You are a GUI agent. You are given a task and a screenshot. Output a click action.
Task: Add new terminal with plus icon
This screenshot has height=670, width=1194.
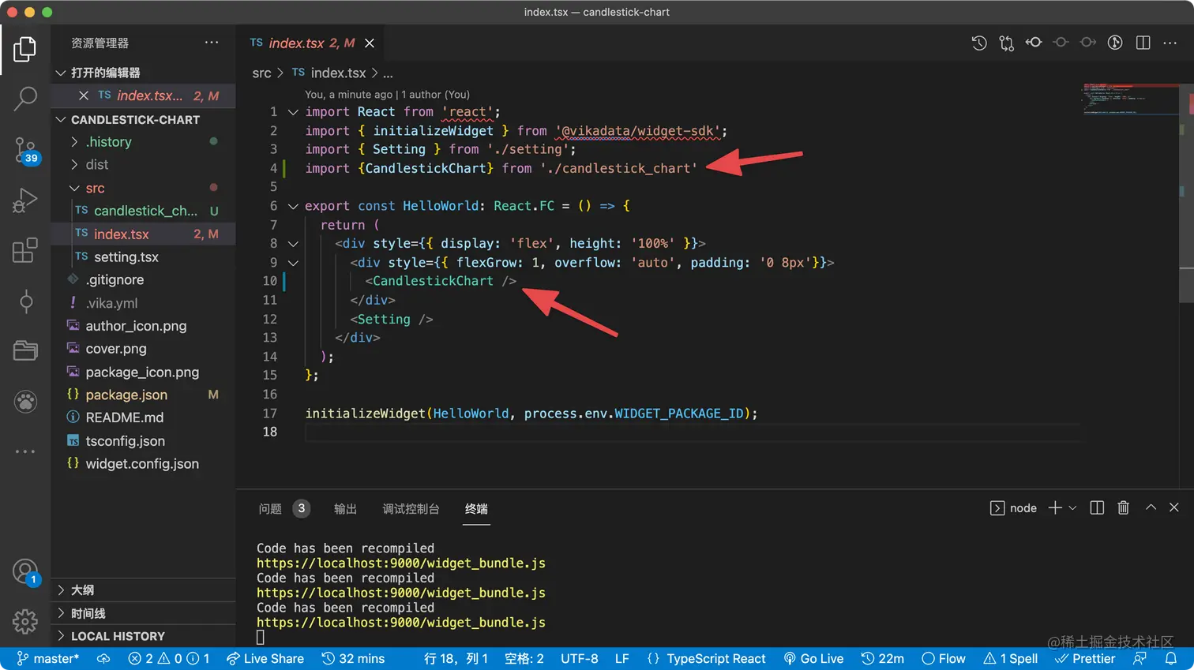coord(1055,508)
